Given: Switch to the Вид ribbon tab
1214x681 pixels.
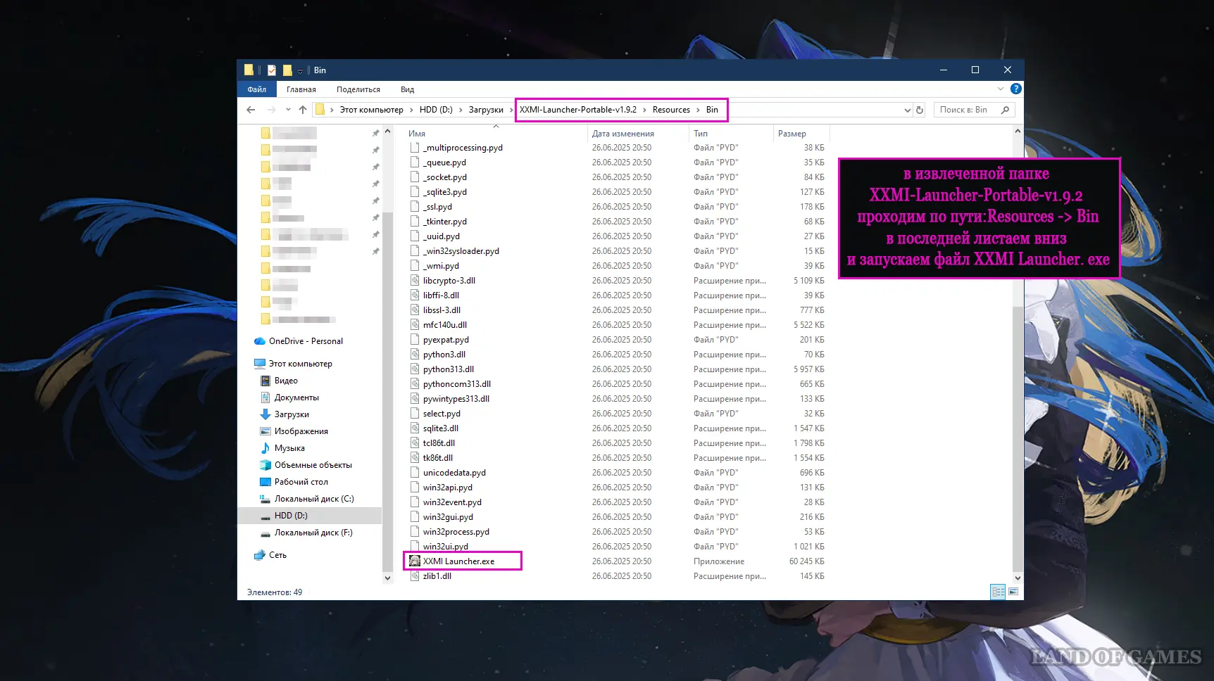Looking at the screenshot, I should [407, 89].
